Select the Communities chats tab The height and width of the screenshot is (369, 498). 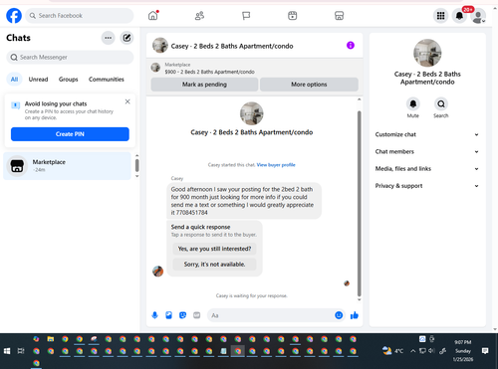(x=107, y=80)
